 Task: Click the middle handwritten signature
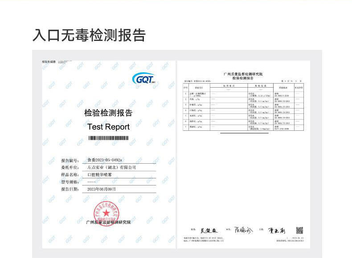tap(243, 230)
